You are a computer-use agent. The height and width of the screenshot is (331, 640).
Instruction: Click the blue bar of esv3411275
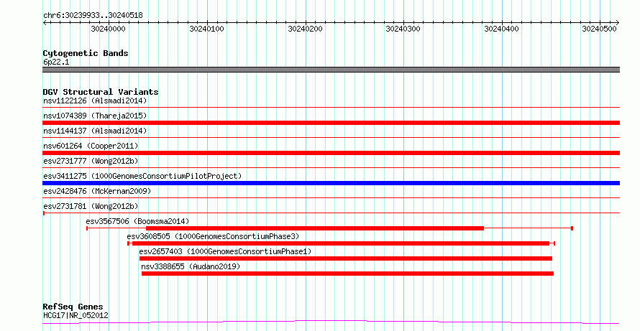(331, 183)
